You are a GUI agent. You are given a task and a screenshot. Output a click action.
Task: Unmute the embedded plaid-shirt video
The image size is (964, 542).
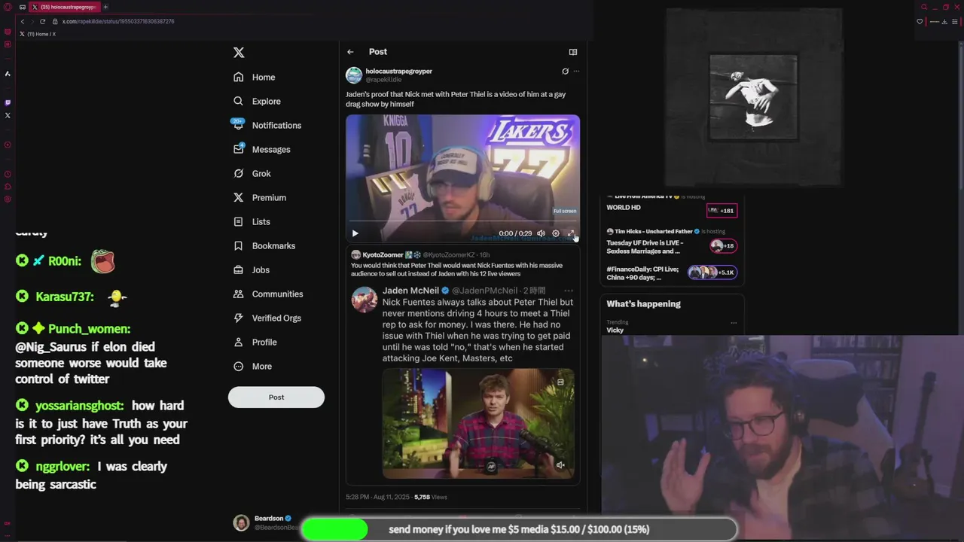pyautogui.click(x=560, y=465)
